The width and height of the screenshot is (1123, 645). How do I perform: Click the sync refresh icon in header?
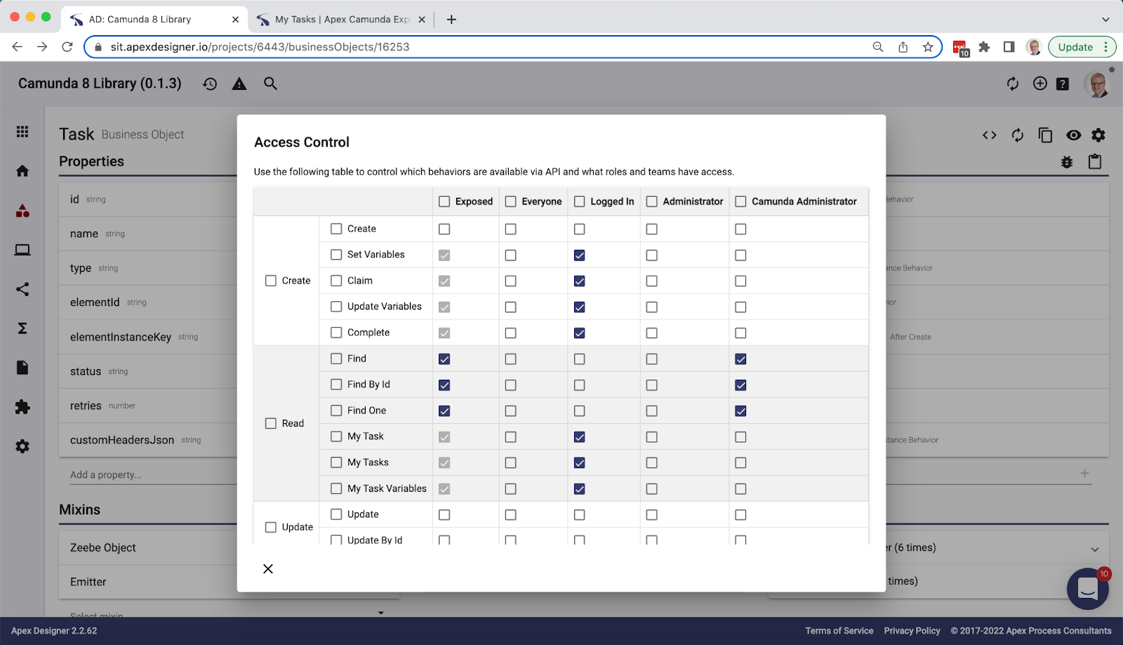(1012, 84)
